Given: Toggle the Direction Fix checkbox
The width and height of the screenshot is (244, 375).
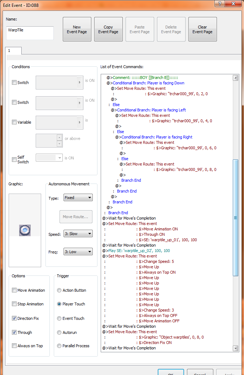Looking at the screenshot, I should pos(14,318).
